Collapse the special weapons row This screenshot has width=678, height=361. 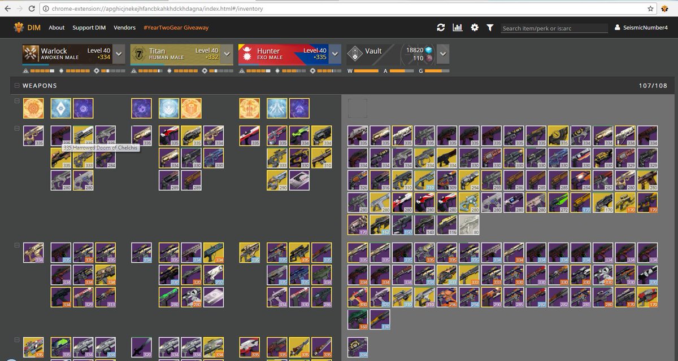tap(17, 245)
